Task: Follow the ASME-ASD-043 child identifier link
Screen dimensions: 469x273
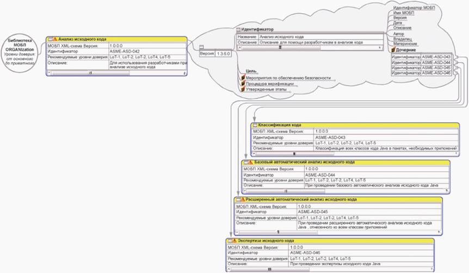Action: click(436, 57)
